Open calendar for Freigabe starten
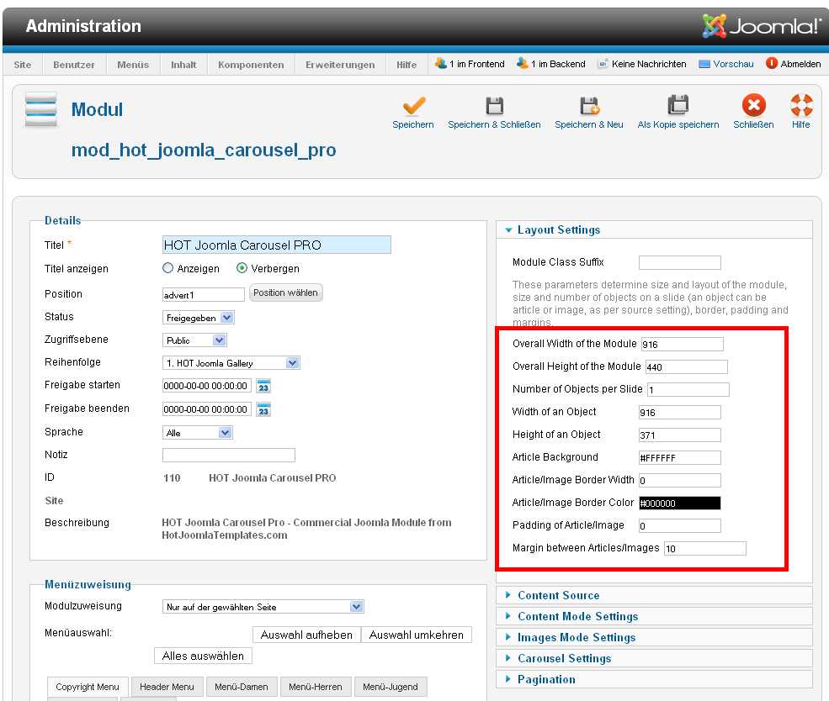 click(x=263, y=386)
